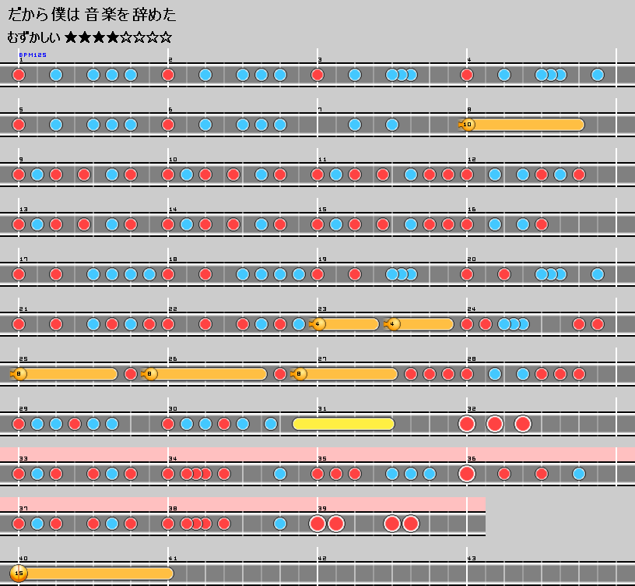Click the measure 12 number marker
Viewport: 635px width, 586px height.
point(471,160)
